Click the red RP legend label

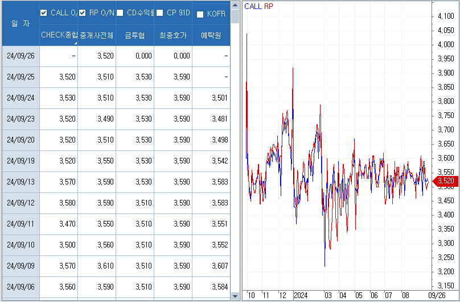point(269,7)
